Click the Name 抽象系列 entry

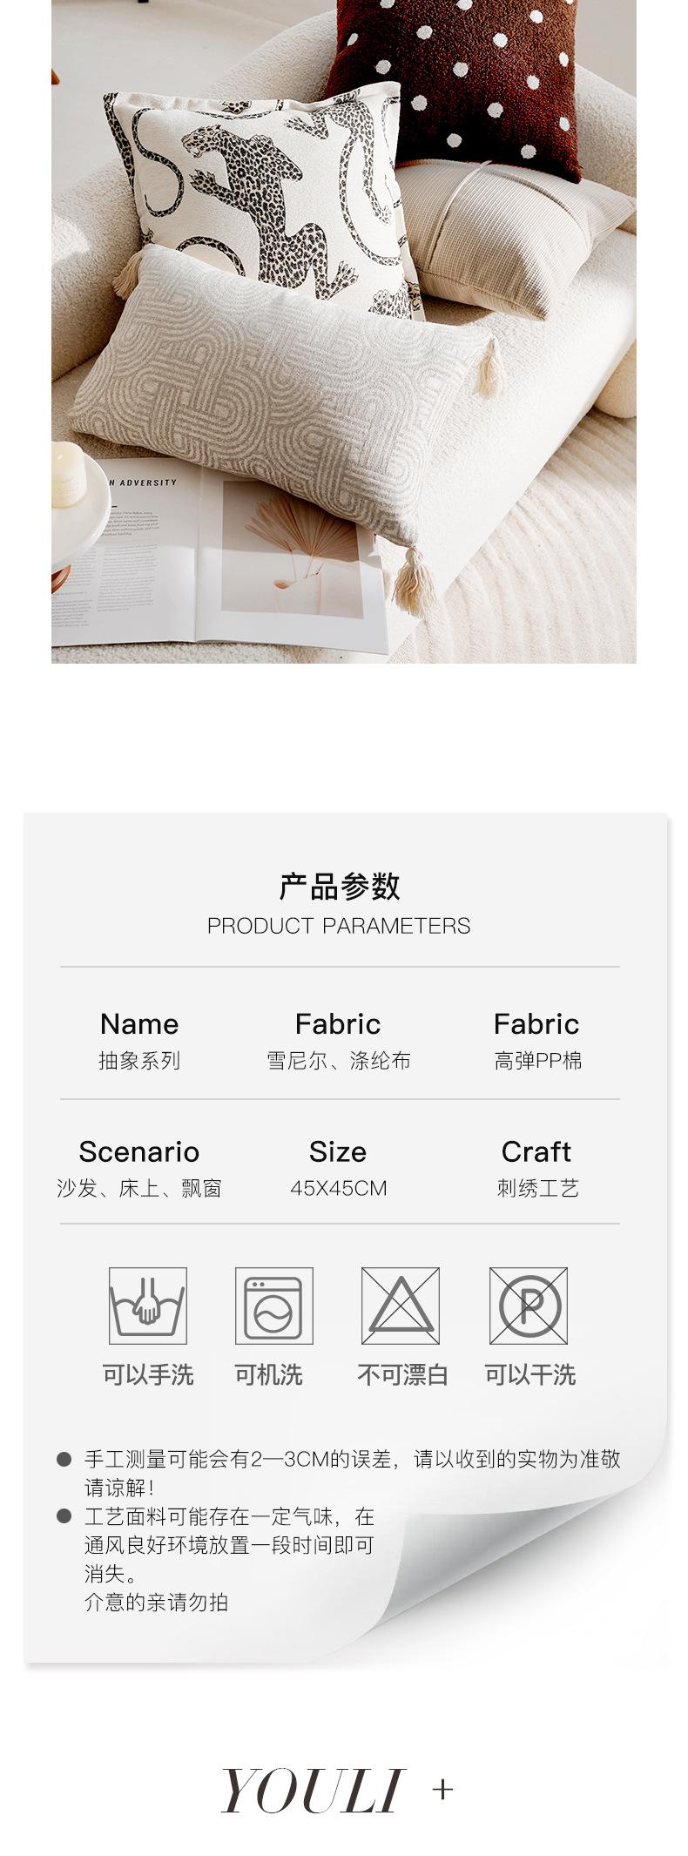139,1041
